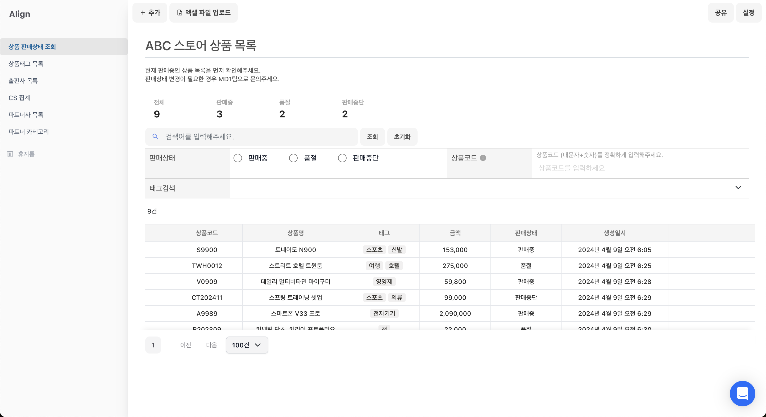Click the magnifier icon in search bar
The height and width of the screenshot is (417, 766).
tap(155, 137)
